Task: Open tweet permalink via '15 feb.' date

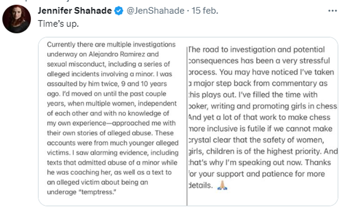Action: (x=205, y=11)
